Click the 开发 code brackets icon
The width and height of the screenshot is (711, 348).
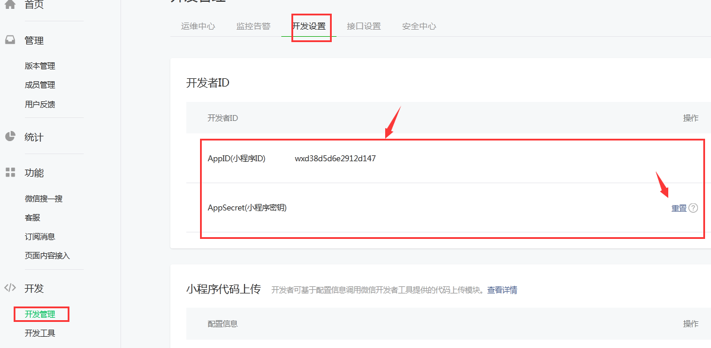[10, 288]
